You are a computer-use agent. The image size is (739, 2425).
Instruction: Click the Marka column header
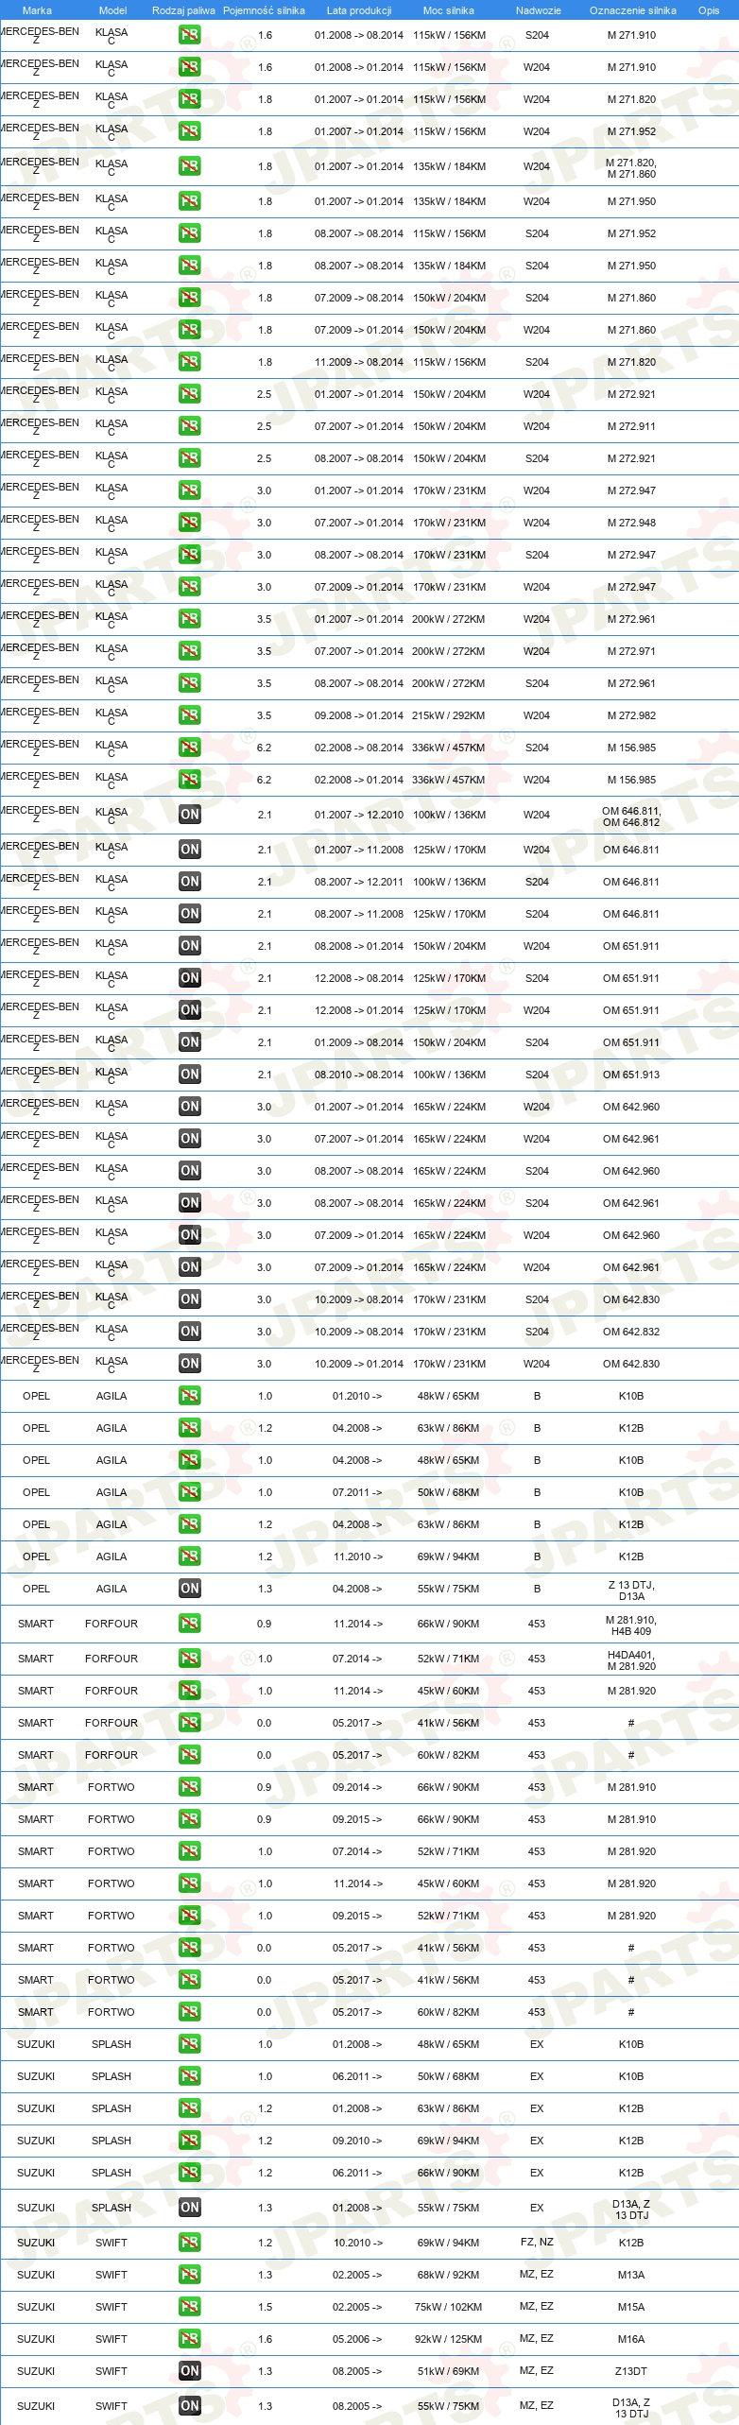37,10
